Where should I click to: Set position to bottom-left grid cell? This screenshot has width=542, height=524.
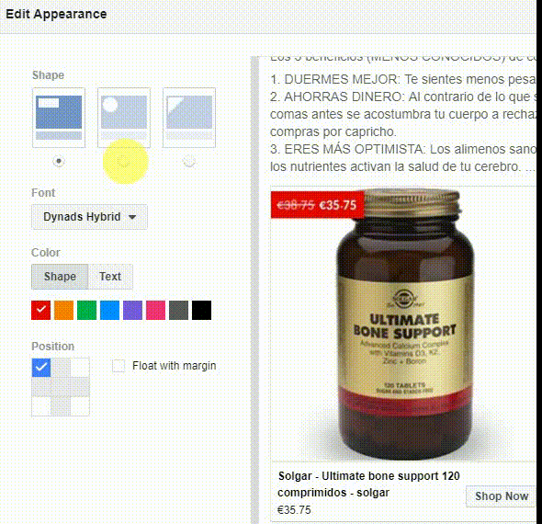pos(41,406)
